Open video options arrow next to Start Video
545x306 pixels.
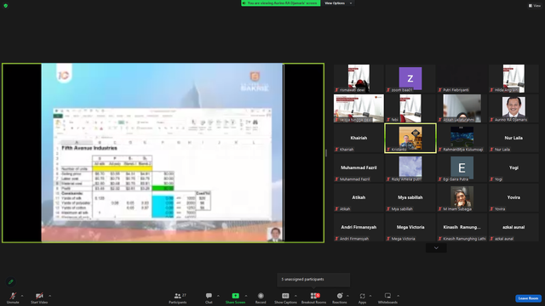pyautogui.click(x=50, y=296)
